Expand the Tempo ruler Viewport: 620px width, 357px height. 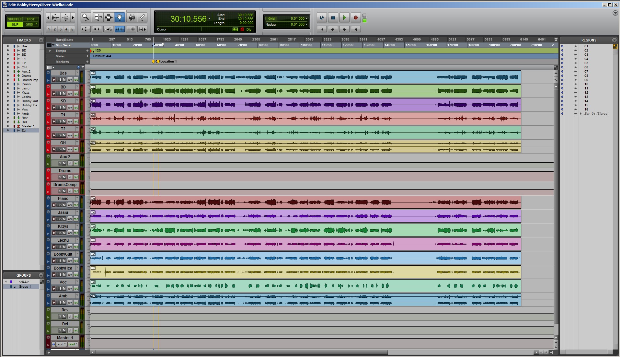[50, 51]
